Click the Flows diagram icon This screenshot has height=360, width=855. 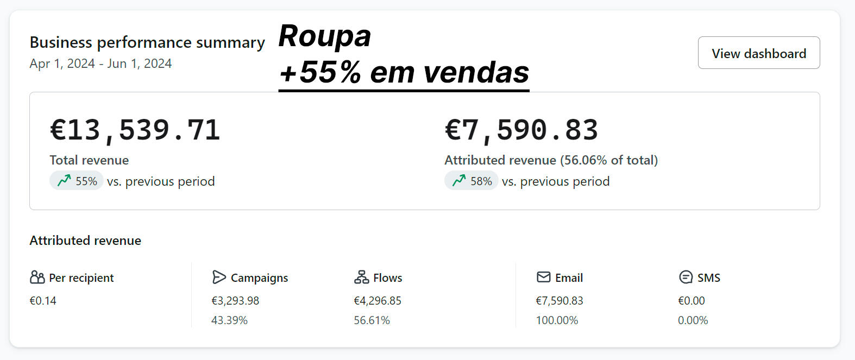[361, 277]
